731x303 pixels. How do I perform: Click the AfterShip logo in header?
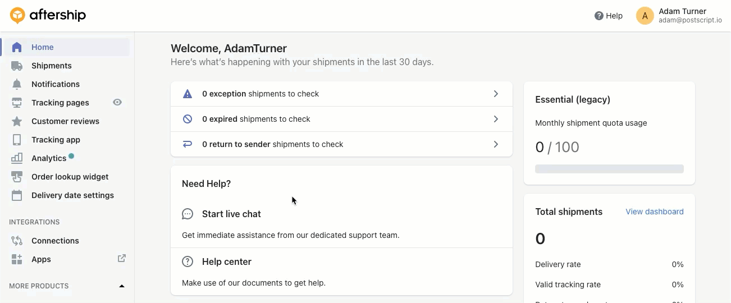click(x=48, y=16)
